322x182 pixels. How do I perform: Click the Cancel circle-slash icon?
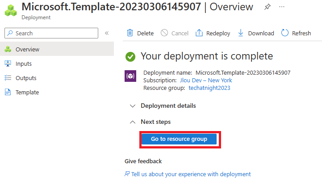[164, 33]
